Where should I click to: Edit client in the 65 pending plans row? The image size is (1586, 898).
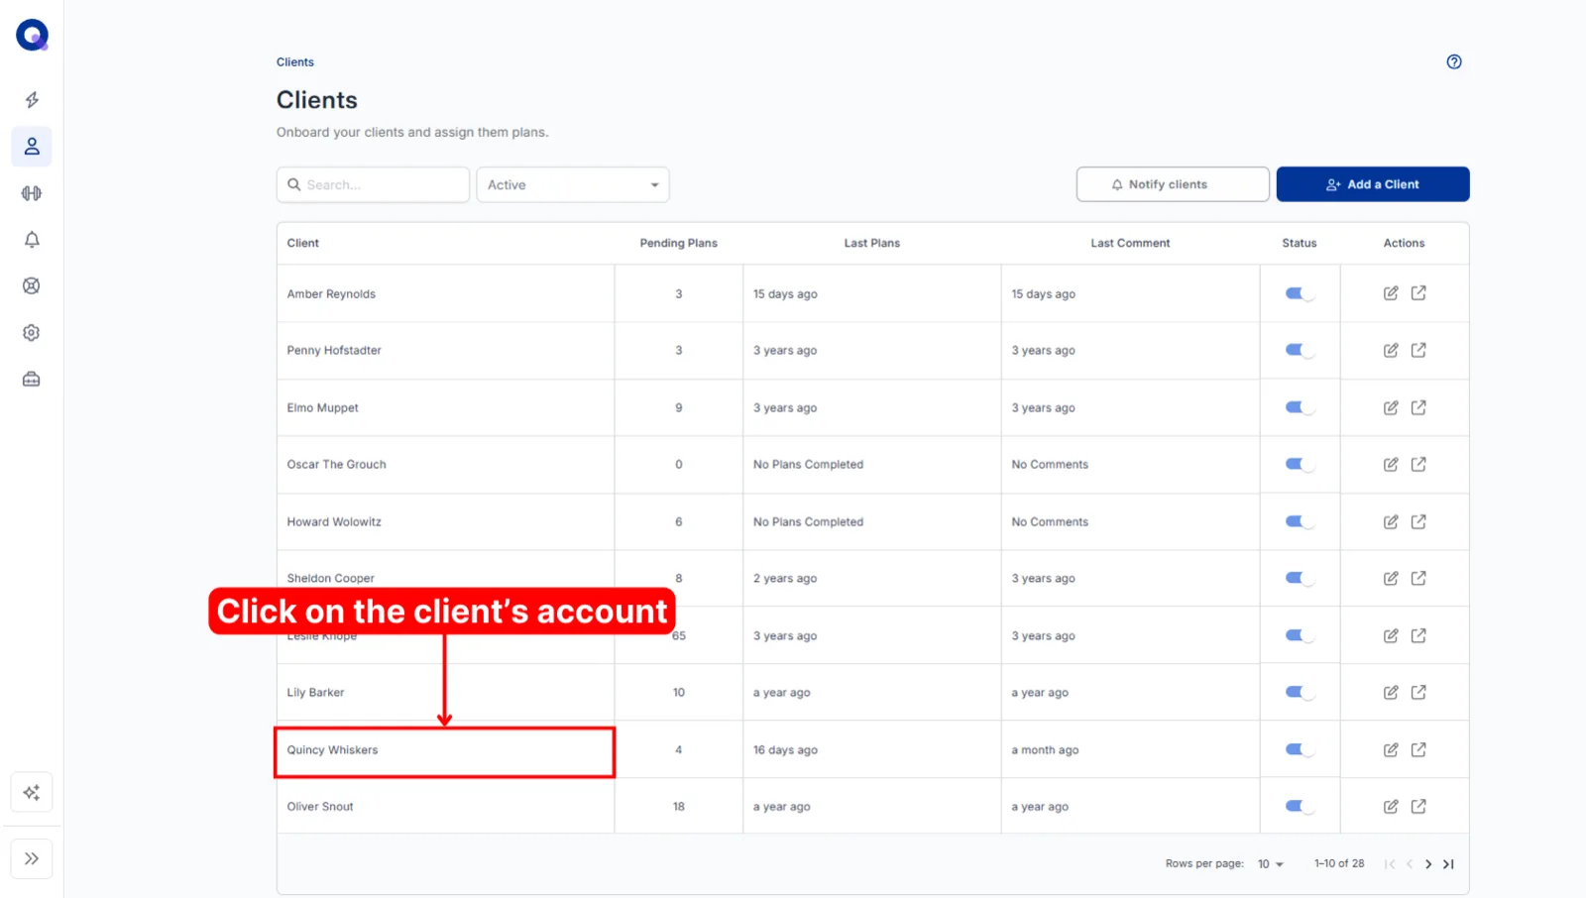1391,635
